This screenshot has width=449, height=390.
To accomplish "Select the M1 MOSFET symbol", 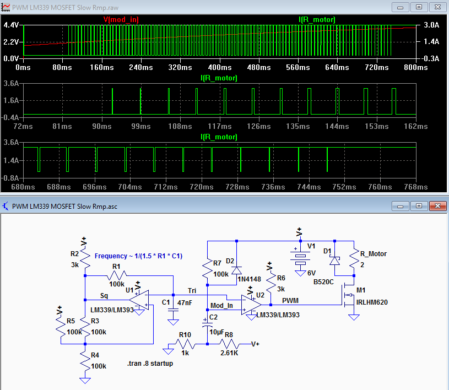I will pyautogui.click(x=349, y=295).
